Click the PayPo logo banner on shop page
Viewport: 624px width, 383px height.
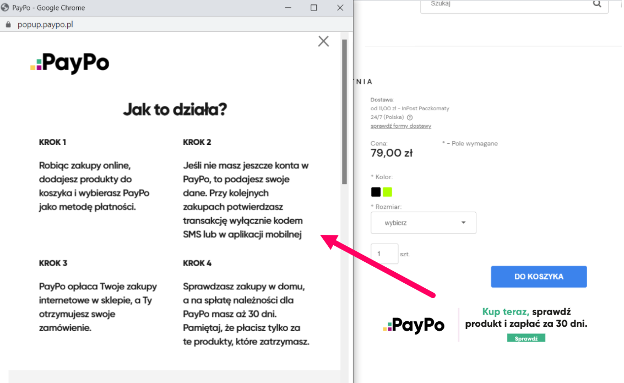[x=414, y=325]
